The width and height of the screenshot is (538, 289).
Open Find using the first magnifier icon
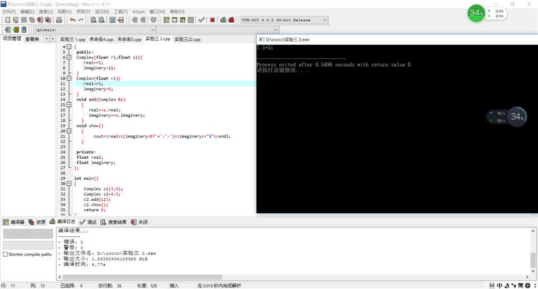click(93, 20)
